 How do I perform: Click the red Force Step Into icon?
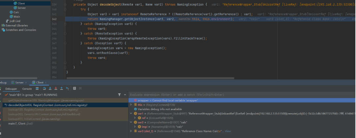click(56, 88)
